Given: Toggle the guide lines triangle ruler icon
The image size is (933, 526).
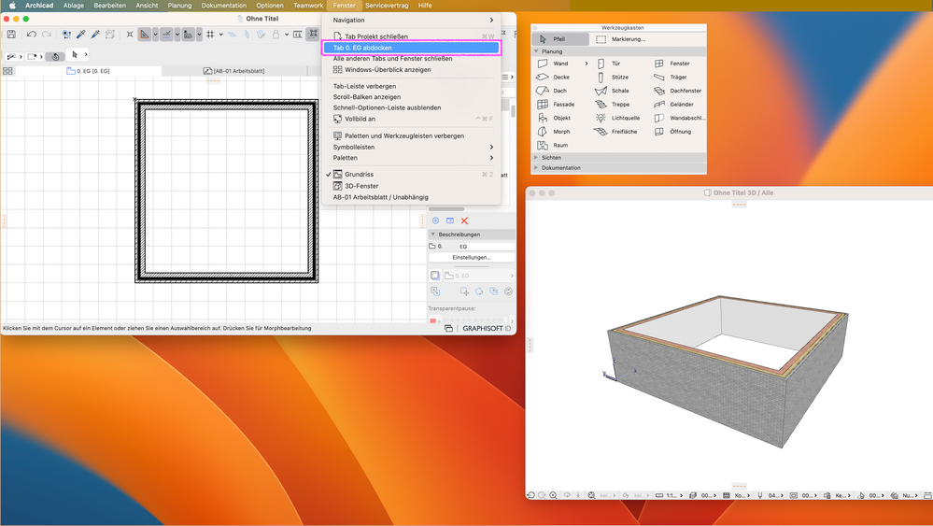Looking at the screenshot, I should tap(145, 35).
